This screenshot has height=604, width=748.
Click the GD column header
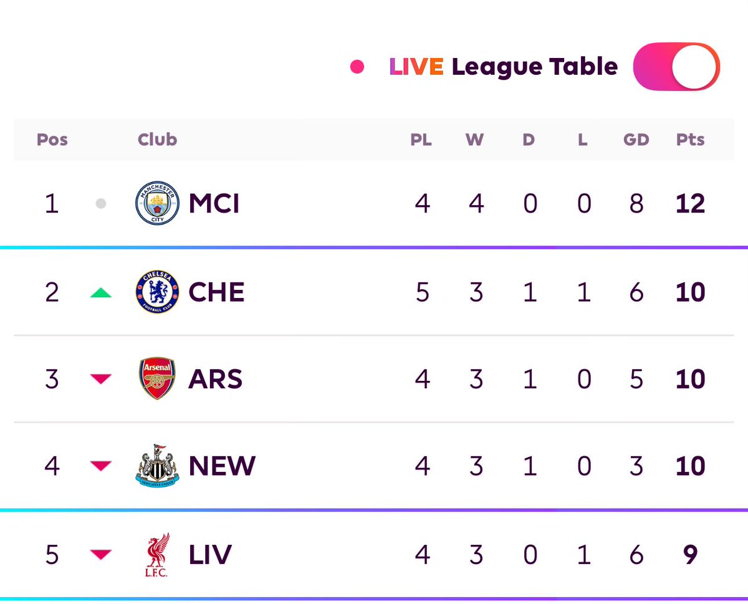[636, 139]
